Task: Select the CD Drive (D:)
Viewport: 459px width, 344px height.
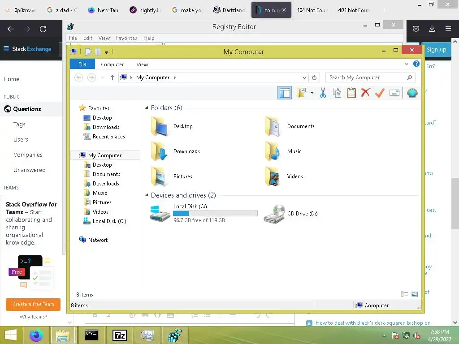Action: coord(290,214)
